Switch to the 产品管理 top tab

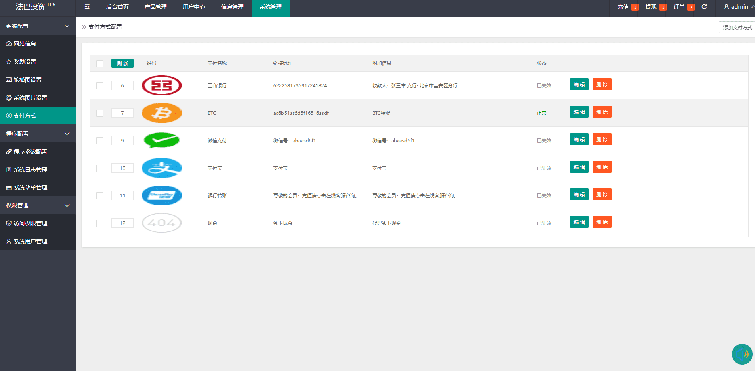coord(156,7)
